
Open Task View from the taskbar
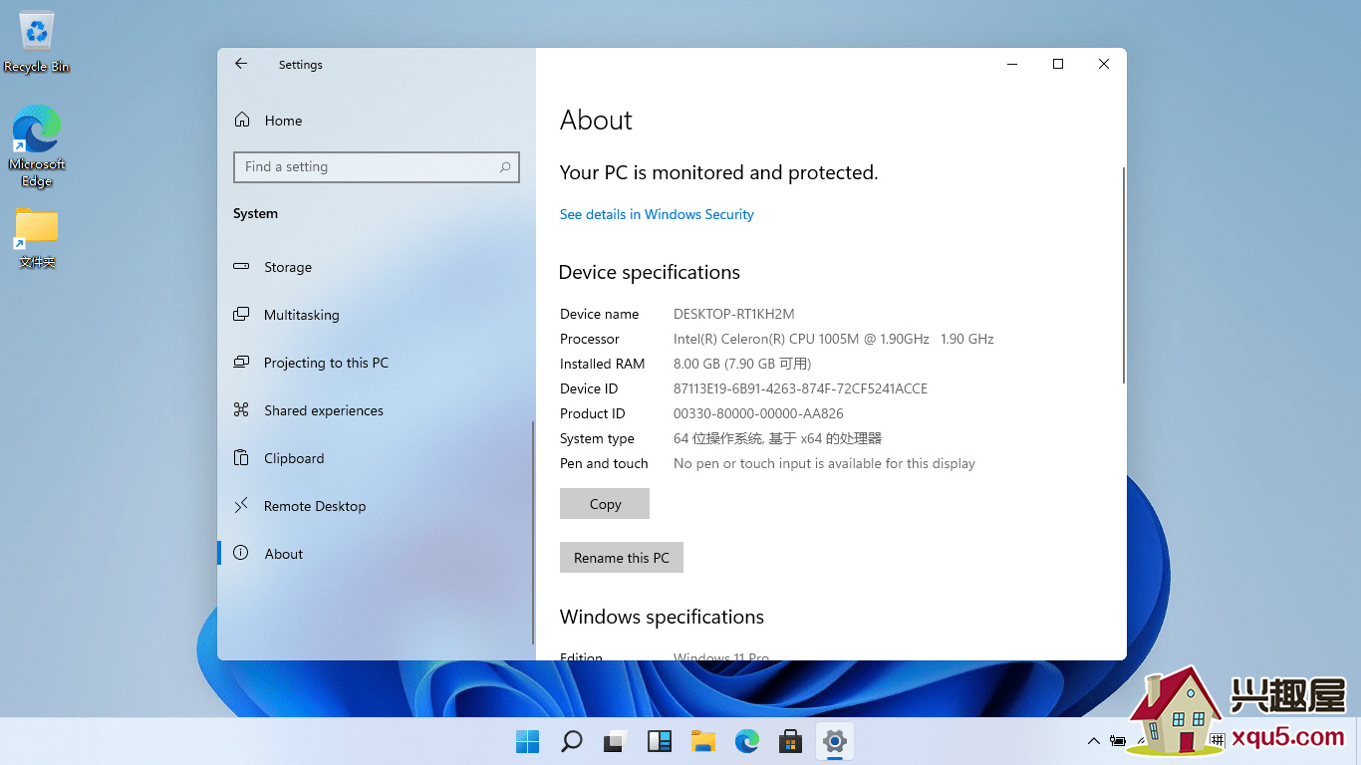pos(616,741)
